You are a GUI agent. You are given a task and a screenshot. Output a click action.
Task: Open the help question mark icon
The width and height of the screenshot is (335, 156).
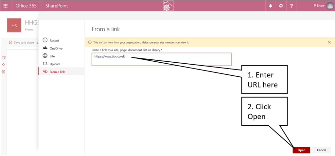coord(291,6)
